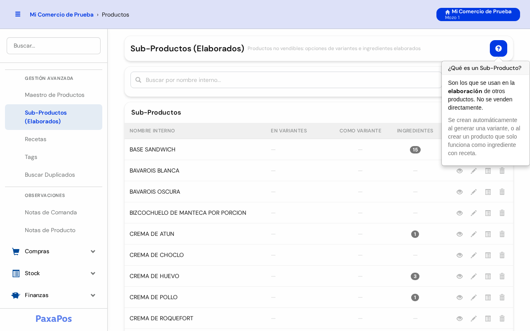Image resolution: width=530 pixels, height=331 pixels.
Task: Open the hamburger menu icon
Action: [x=18, y=14]
